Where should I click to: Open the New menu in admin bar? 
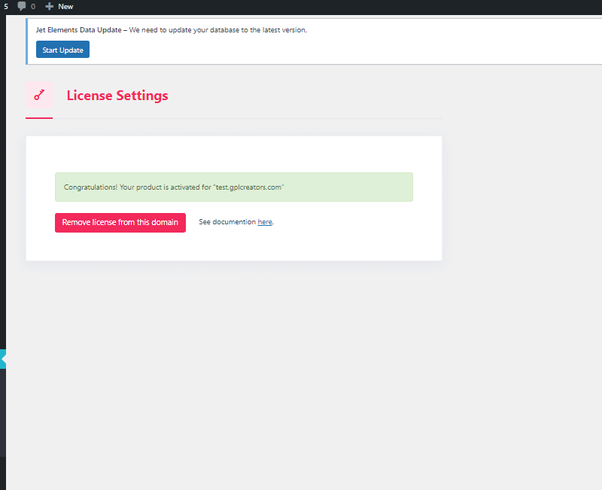coord(65,7)
